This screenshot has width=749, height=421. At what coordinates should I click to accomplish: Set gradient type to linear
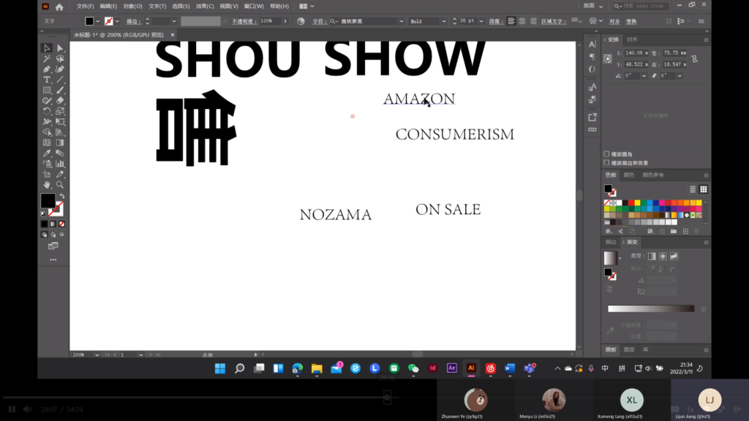click(x=652, y=257)
